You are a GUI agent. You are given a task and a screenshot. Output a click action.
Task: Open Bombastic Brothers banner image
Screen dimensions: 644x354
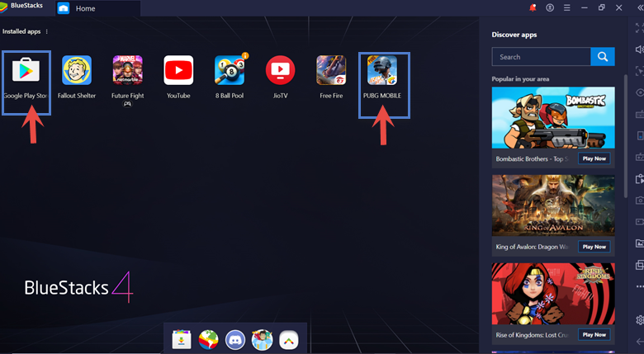click(553, 117)
